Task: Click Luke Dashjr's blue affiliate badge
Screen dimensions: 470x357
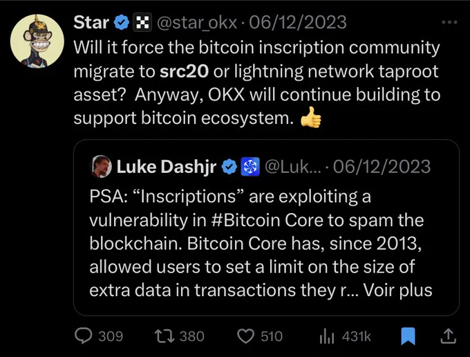Action: click(250, 167)
